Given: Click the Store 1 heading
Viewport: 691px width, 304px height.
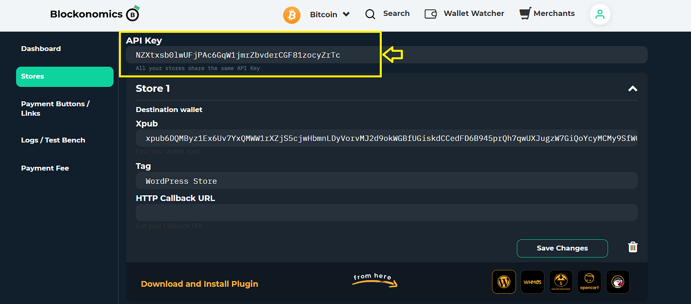Looking at the screenshot, I should pos(153,88).
